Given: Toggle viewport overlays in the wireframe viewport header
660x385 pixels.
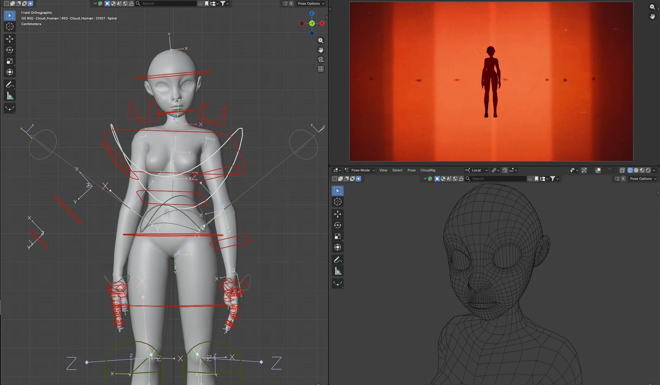Looking at the screenshot, I should click(598, 170).
